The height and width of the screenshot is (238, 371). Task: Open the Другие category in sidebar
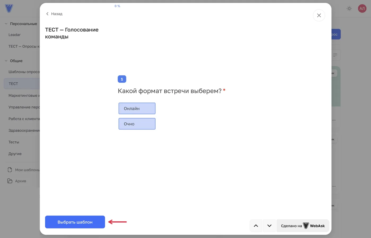[x=15, y=154]
